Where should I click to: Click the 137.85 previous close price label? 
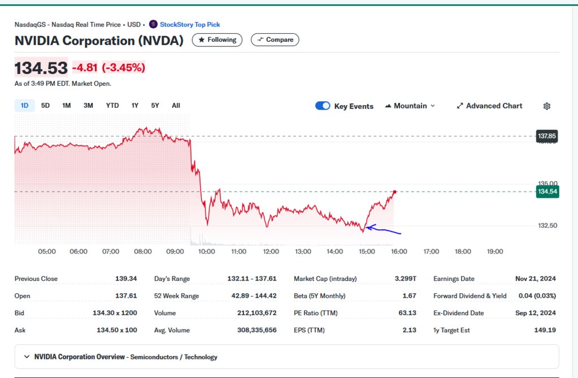pos(546,136)
